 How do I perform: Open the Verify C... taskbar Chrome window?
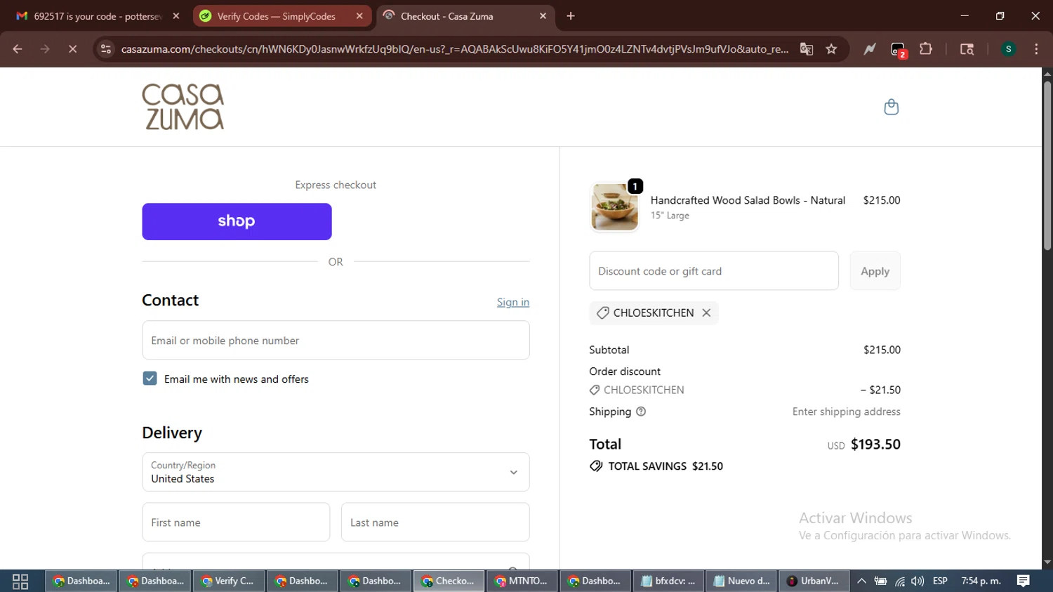coord(228,581)
